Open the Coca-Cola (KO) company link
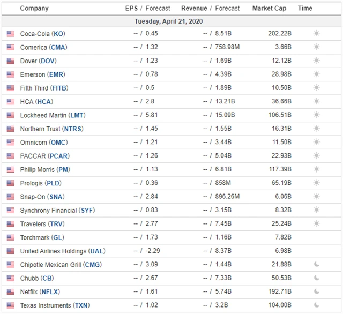This screenshot has width=343, height=314. click(x=43, y=34)
